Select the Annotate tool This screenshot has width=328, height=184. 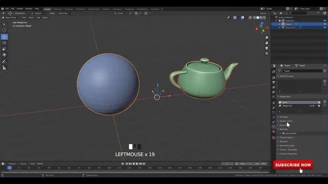pos(4,62)
